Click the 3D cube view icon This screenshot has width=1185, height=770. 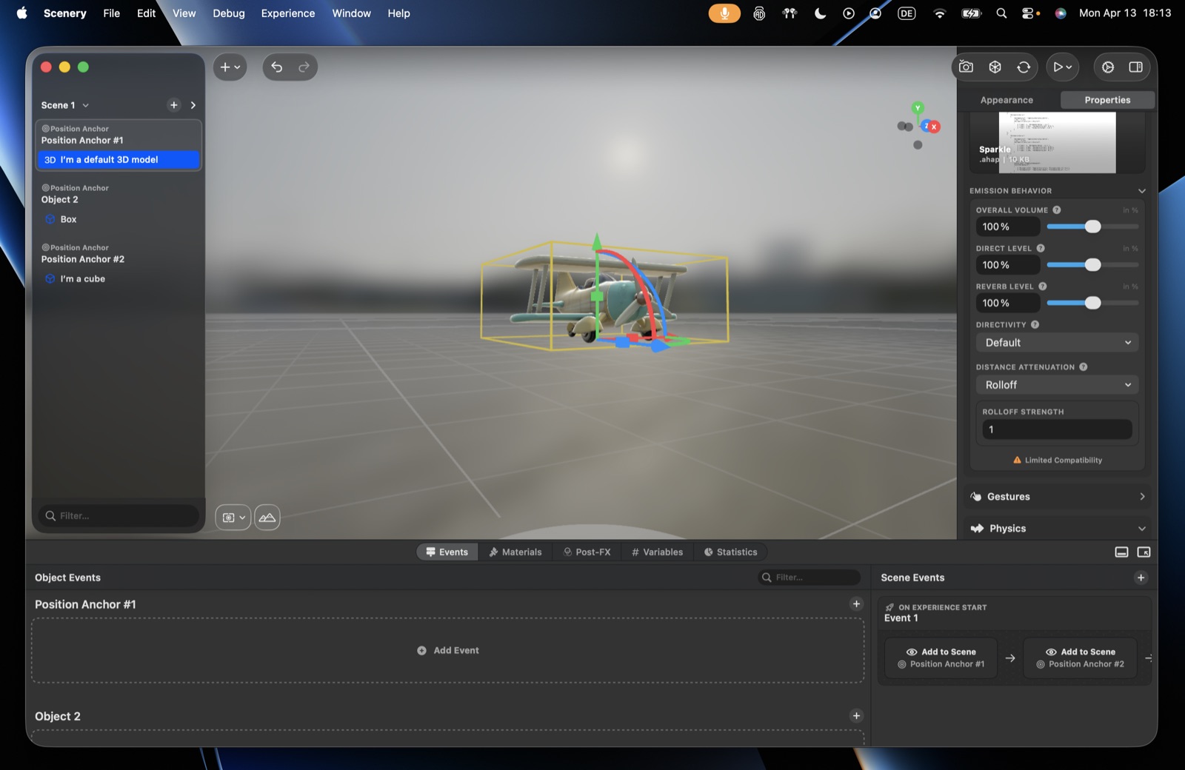(995, 67)
